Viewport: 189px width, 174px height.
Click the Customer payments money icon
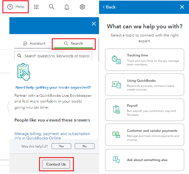click(116, 134)
